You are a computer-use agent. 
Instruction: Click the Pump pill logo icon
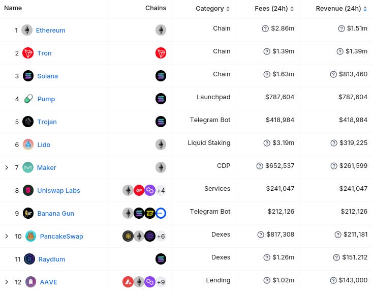[28, 99]
